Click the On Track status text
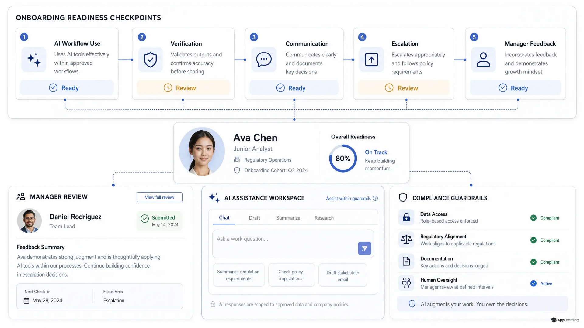Image resolution: width=584 pixels, height=328 pixels. click(x=376, y=152)
